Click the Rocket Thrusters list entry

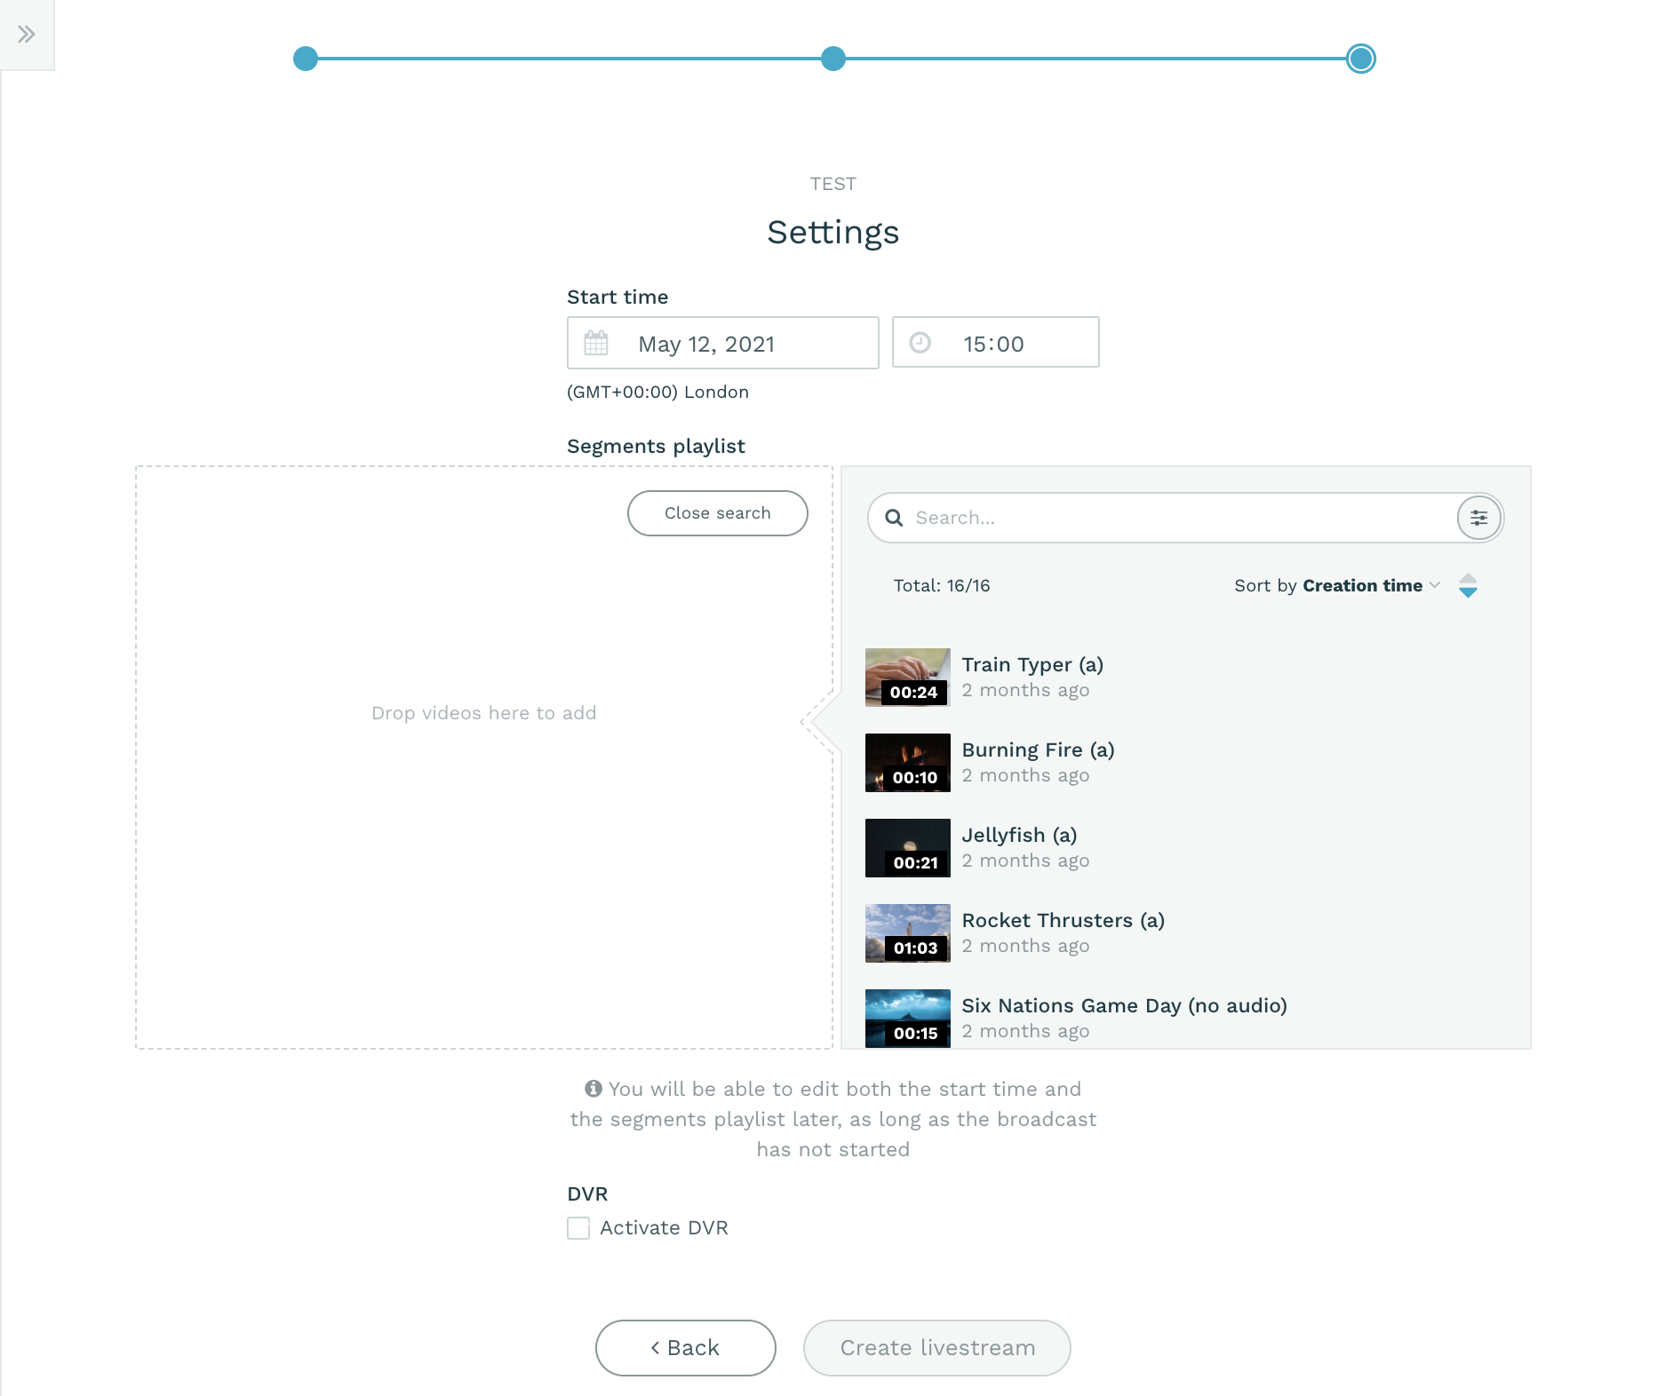1064,932
